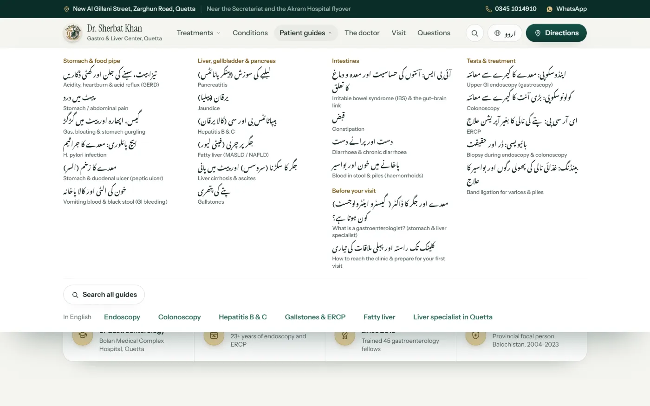Click the search magnifier icon in header
Viewport: 650px width, 406px height.
[x=474, y=33]
